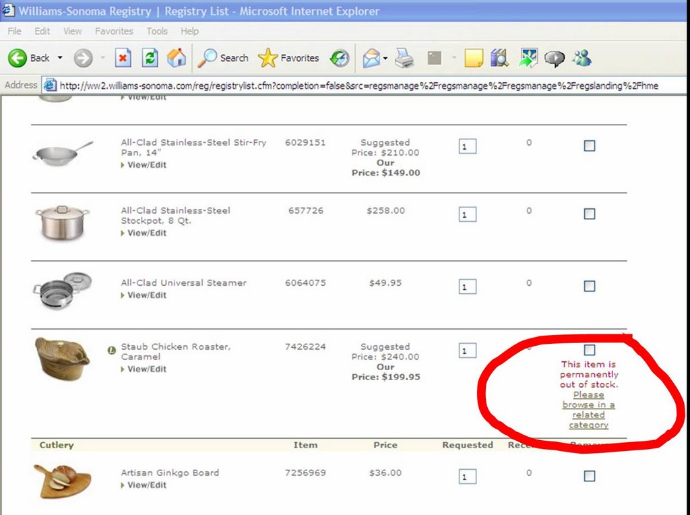Click the $36.00 Ginkgo Board price
This screenshot has width=690, height=515.
[385, 473]
